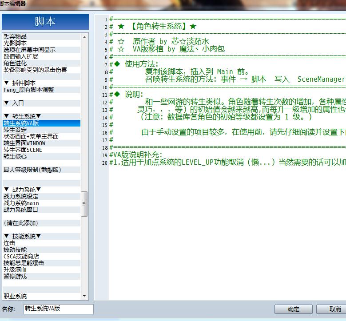346x321 pixels.
Task: Select the ▼ 战力系统▼ section row
Action: coord(41,190)
